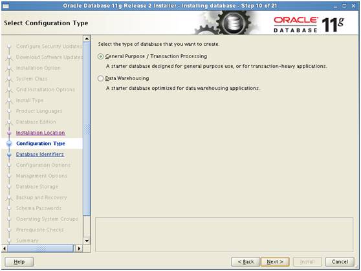Click the sidebar horizontal scroll right arrow
Screen dimensions: 361x271
tap(79, 248)
